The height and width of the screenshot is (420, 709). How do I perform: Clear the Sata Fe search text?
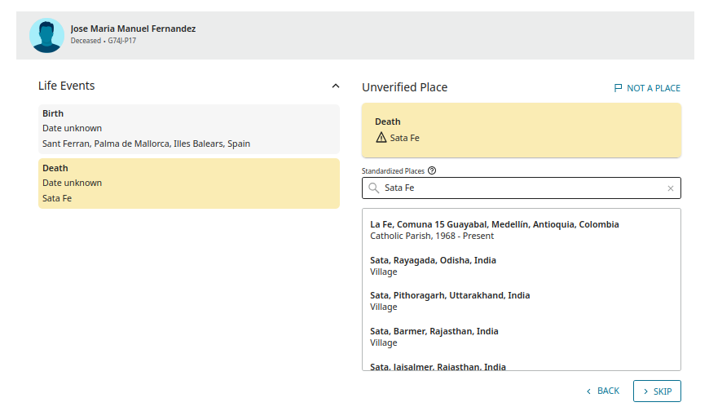click(671, 188)
